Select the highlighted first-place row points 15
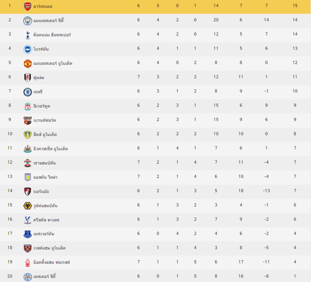 295,6
